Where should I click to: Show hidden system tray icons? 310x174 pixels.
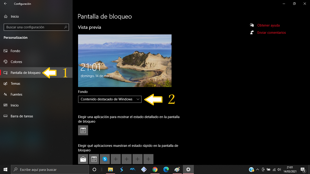[x=257, y=169]
